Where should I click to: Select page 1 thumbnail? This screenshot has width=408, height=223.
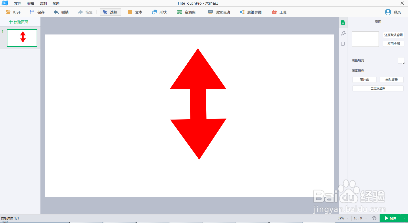[22, 38]
